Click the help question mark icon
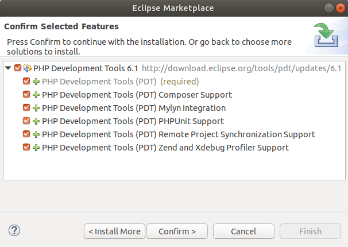The width and height of the screenshot is (348, 247). 14,230
